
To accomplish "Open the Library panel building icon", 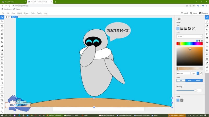I will tap(207, 58).
